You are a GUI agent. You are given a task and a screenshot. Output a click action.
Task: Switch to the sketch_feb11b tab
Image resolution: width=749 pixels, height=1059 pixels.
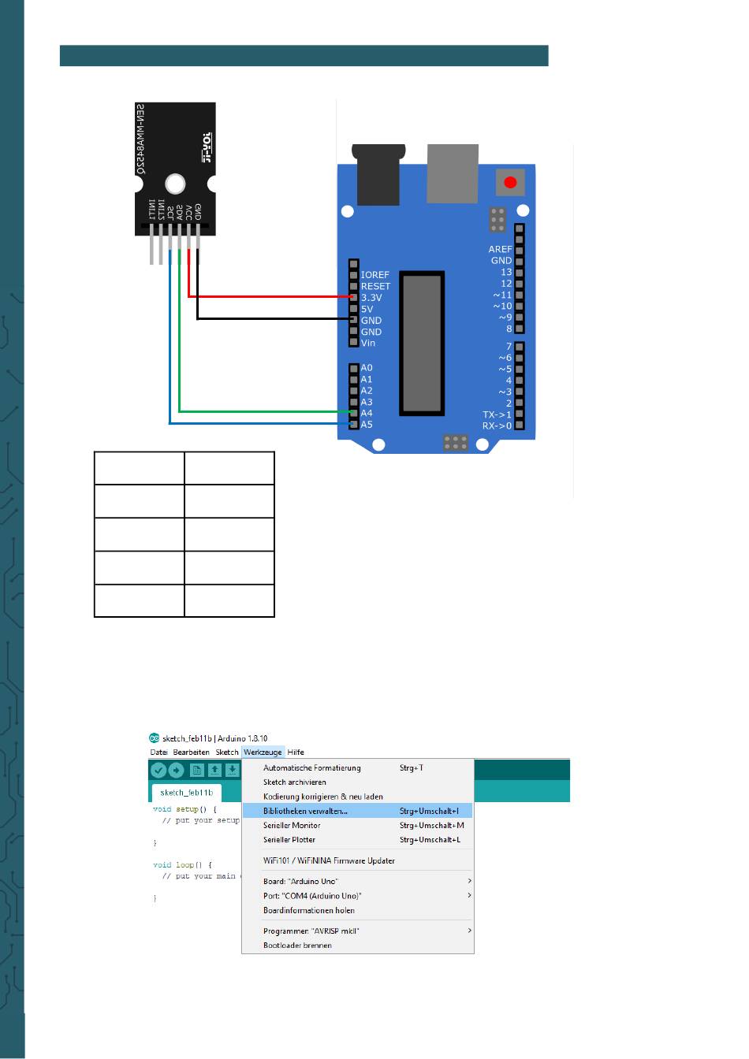(x=186, y=793)
